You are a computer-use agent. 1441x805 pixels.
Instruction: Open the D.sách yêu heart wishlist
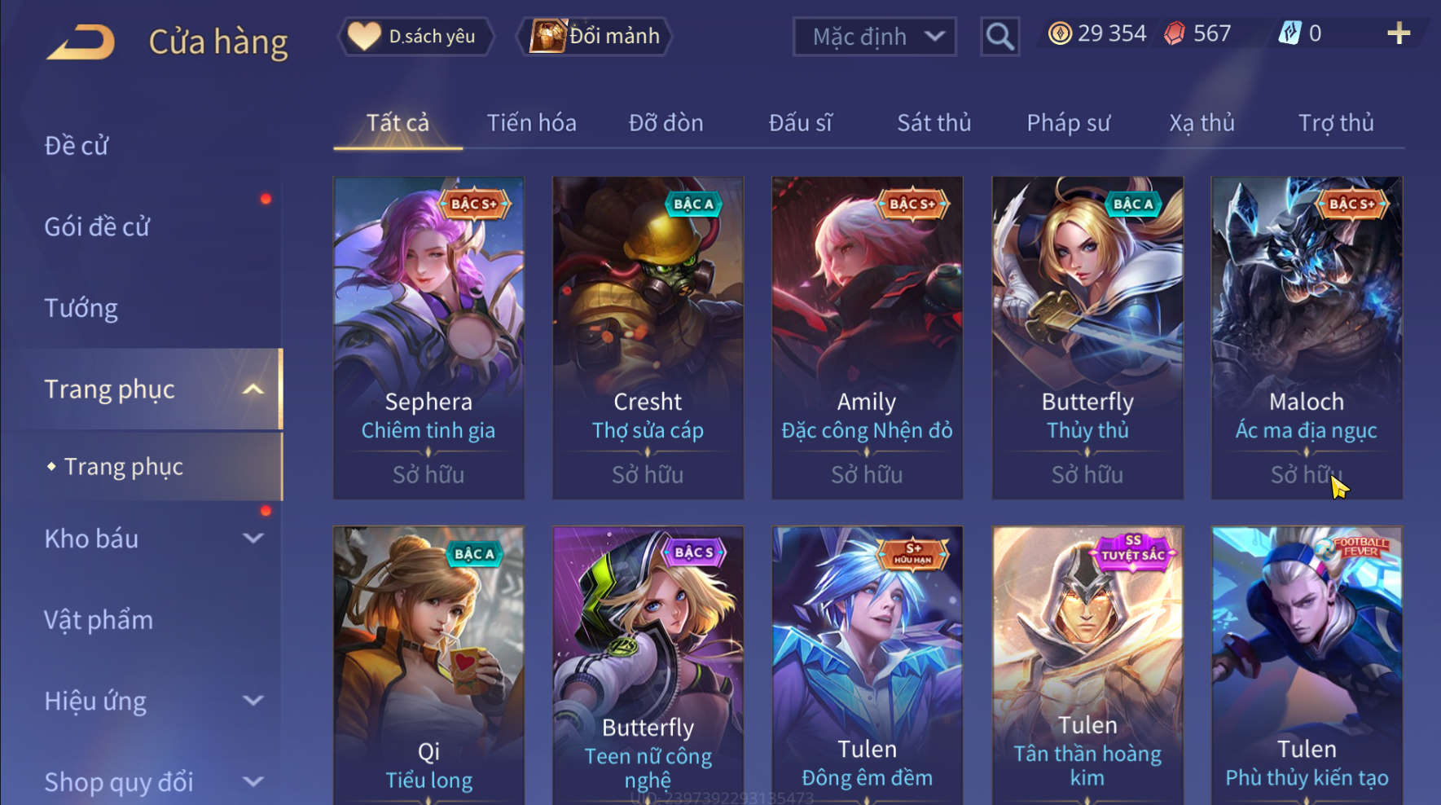(x=415, y=36)
